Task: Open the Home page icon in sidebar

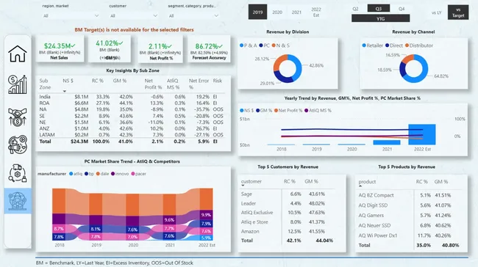Action: point(18,54)
